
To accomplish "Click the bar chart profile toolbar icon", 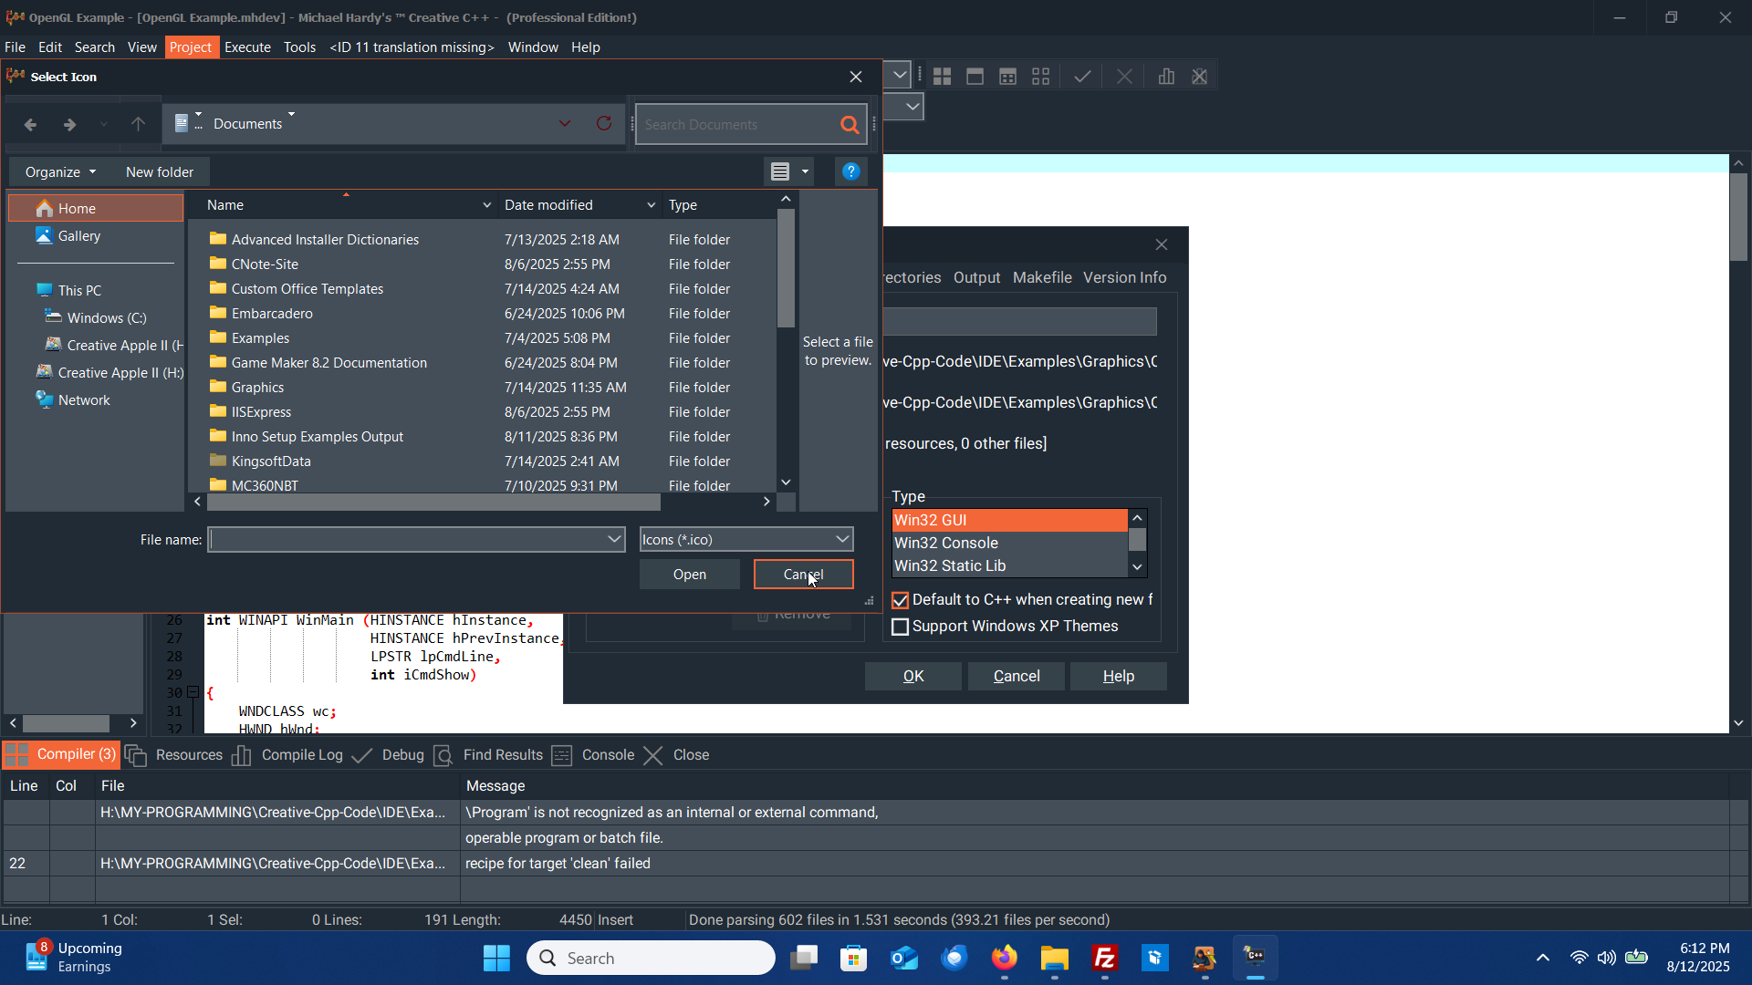I will click(x=1166, y=77).
